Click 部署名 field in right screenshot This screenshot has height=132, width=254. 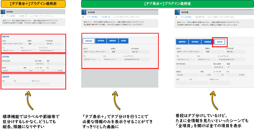tap(215, 52)
